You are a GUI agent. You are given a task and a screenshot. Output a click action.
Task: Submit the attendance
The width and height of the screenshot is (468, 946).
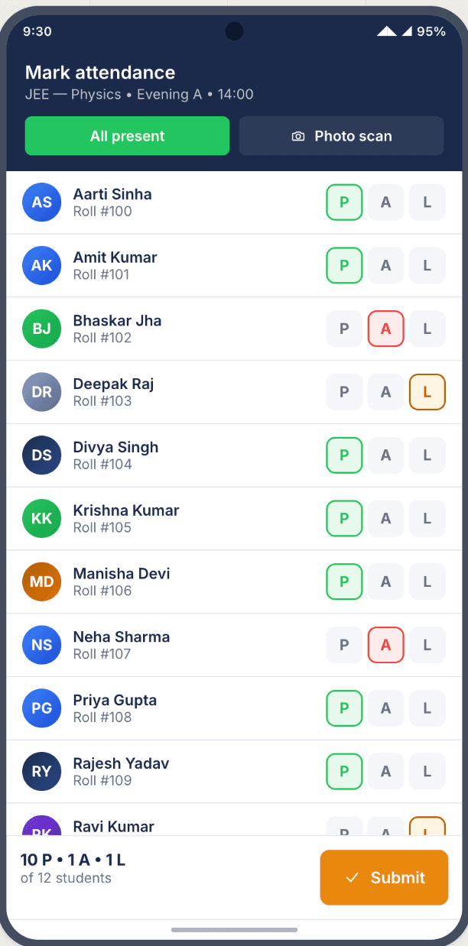click(384, 877)
